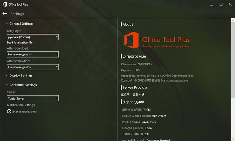The image size is (235, 141).
Task: Go back using the Settings arrow
Action: pyautogui.click(x=5, y=14)
